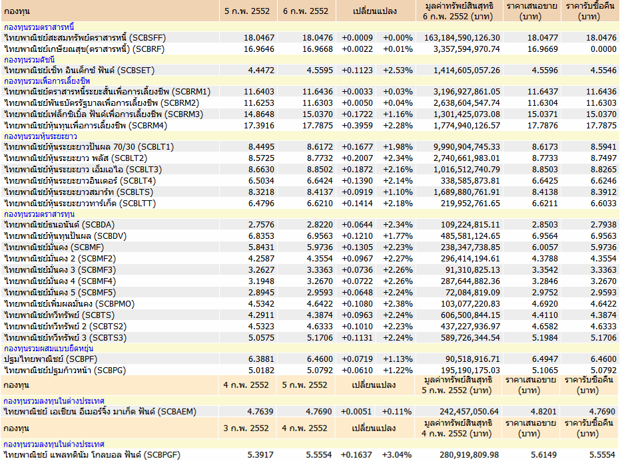Screen dimensions: 622x461
Task: Click category heading กองทุนรวมตราสารหนี้
Action: point(39,27)
